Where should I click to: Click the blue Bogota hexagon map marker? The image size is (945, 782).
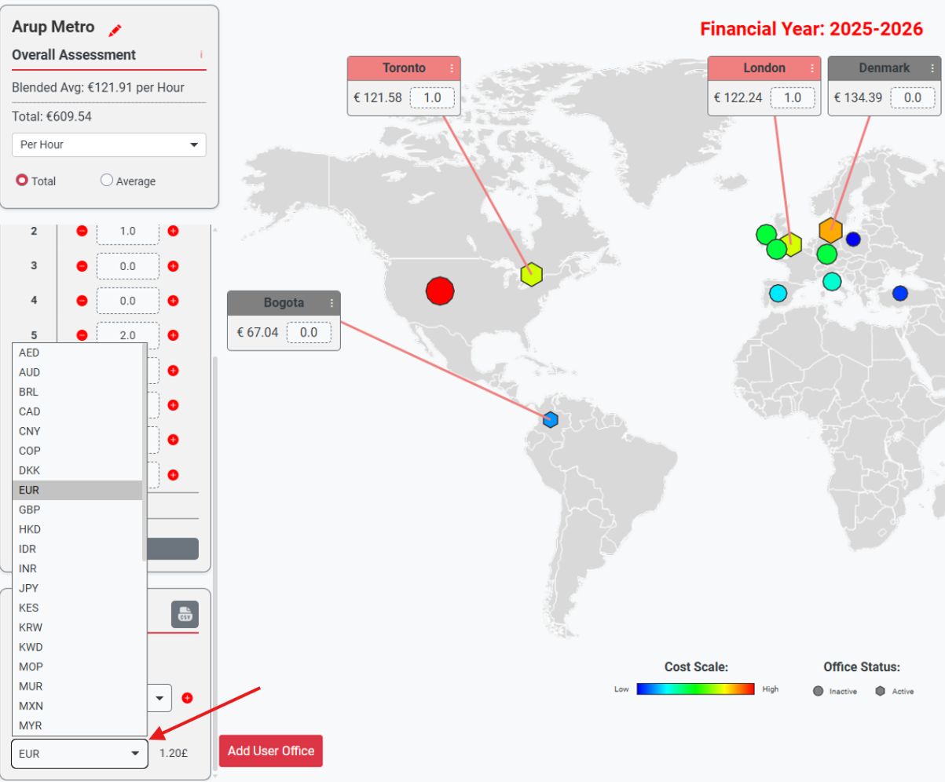[x=551, y=419]
